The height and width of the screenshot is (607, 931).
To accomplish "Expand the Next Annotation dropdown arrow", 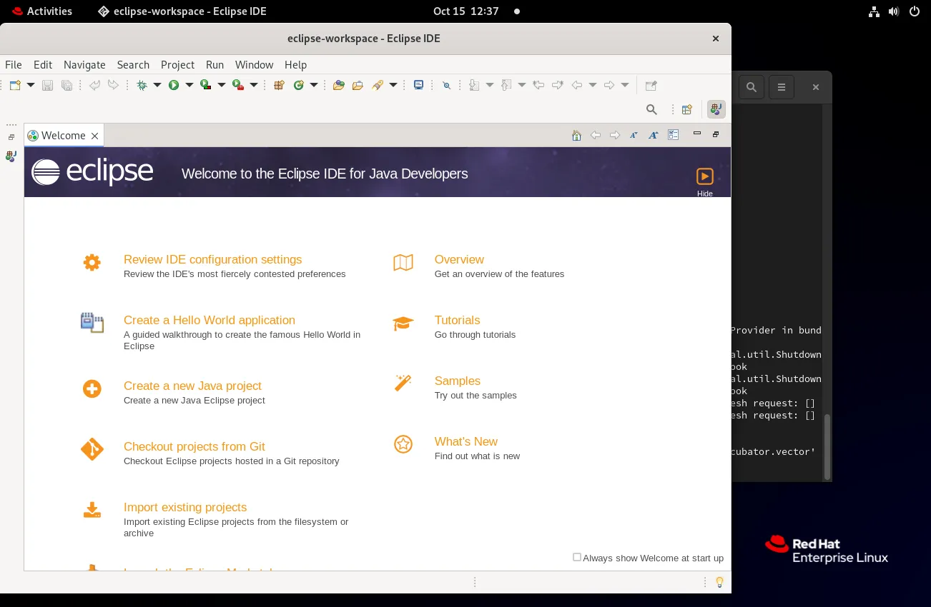I will [490, 85].
